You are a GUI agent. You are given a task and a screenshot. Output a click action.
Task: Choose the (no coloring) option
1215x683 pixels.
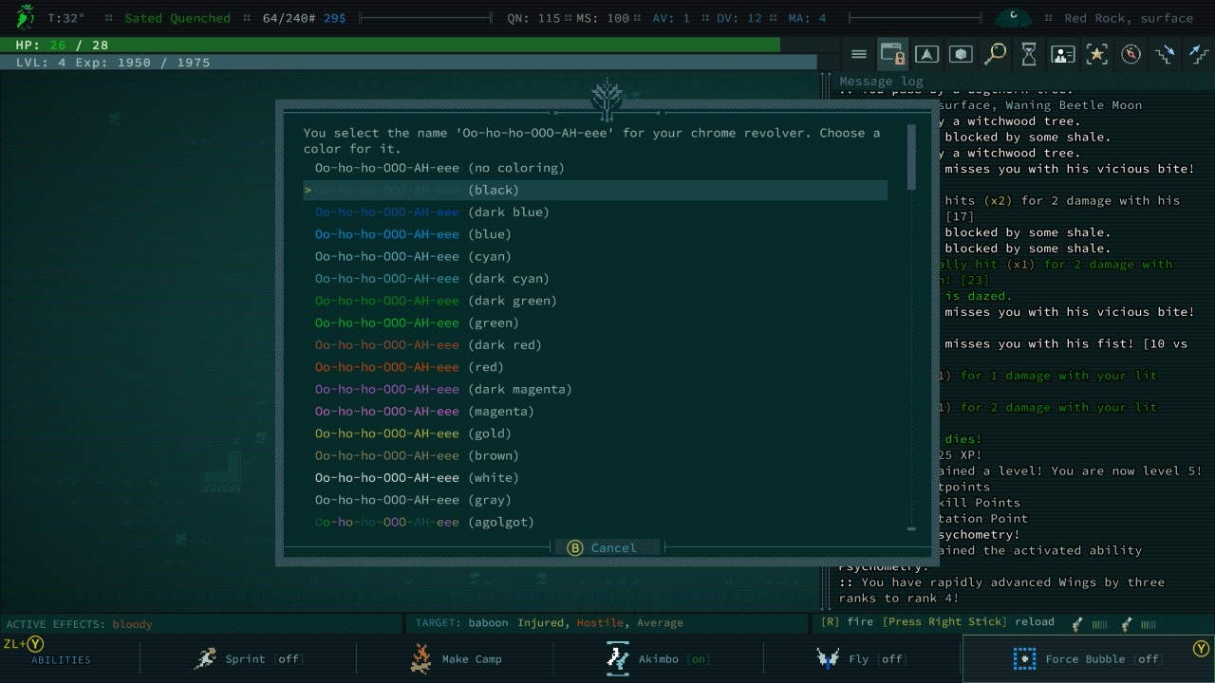[x=439, y=168]
